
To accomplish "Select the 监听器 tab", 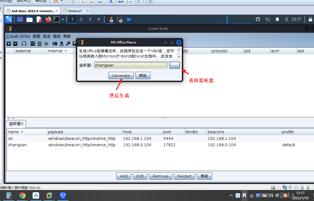I will pyautogui.click(x=16, y=124).
